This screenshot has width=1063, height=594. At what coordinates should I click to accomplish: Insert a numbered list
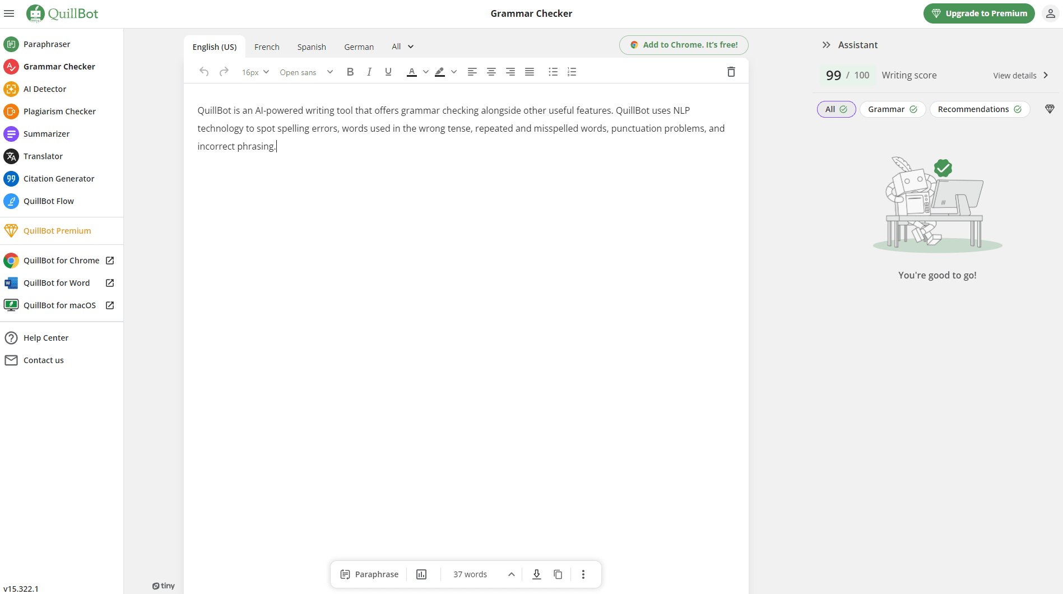(x=572, y=72)
